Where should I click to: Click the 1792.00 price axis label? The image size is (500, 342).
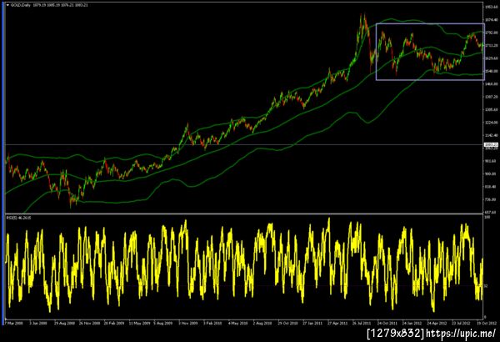pyautogui.click(x=491, y=33)
